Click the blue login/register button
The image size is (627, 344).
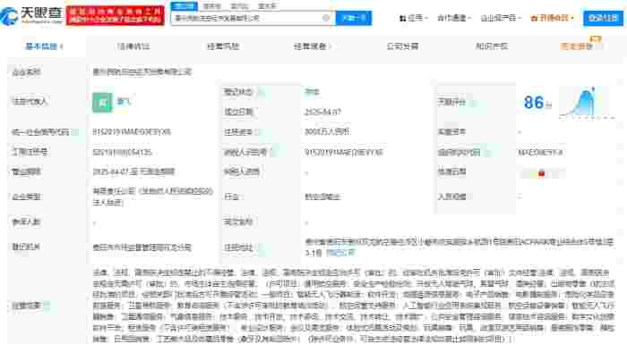click(603, 18)
